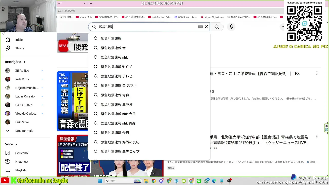Open 昭和を感じれる (151) bookmark
Viewport: 329px width, 185px height.
(x=133, y=17)
